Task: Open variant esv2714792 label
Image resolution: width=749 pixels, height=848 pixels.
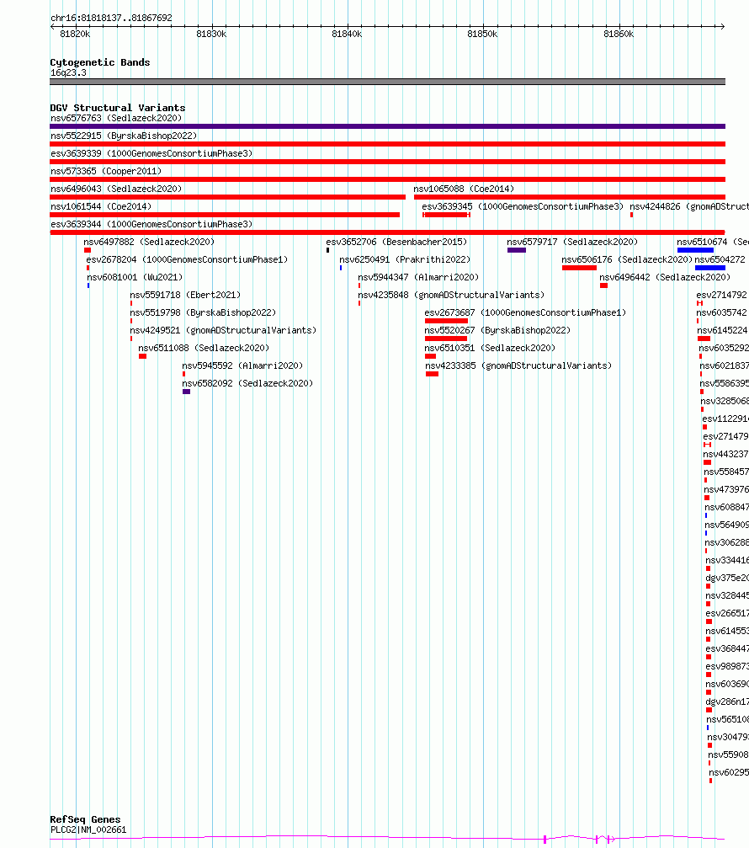Action: [722, 296]
